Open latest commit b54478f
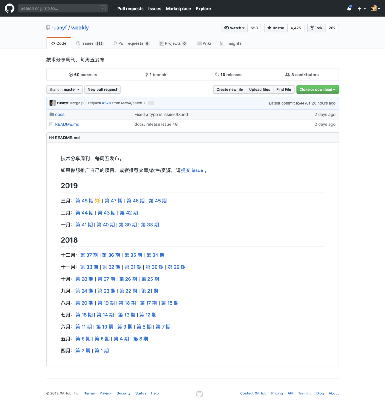The width and height of the screenshot is (385, 413). click(303, 103)
